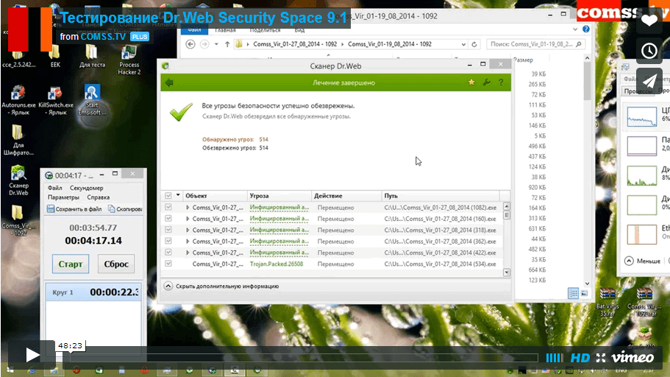The width and height of the screenshot is (670, 377).
Task: Open Сканер Dr.Web desktop shortcut
Action: tap(18, 180)
